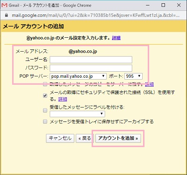Viewport: 187px width, 175px height.
Task: Open 詳細 link under SSL option
Action: (63, 99)
